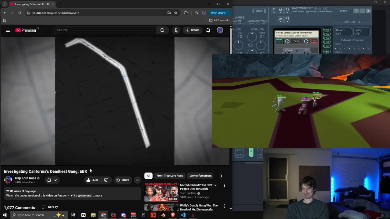390x219 pixels.
Task: Open Chrome profile avatar in toolbar
Action: (x=204, y=13)
